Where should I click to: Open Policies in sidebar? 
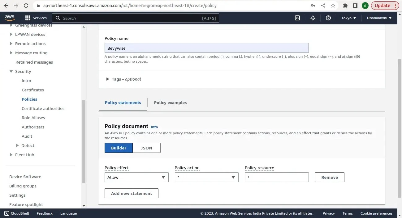[x=29, y=99]
